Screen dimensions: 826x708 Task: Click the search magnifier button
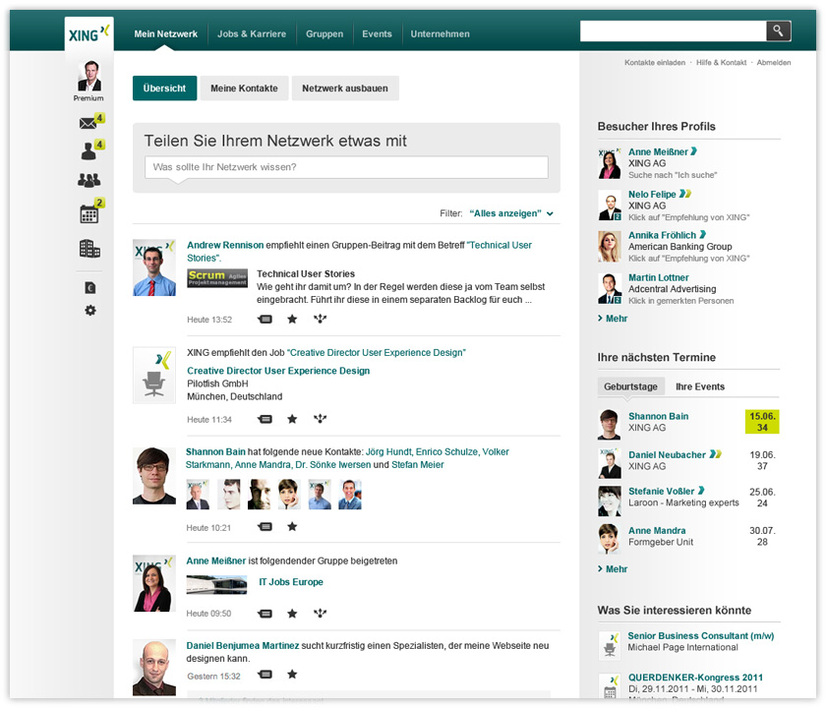pyautogui.click(x=778, y=31)
